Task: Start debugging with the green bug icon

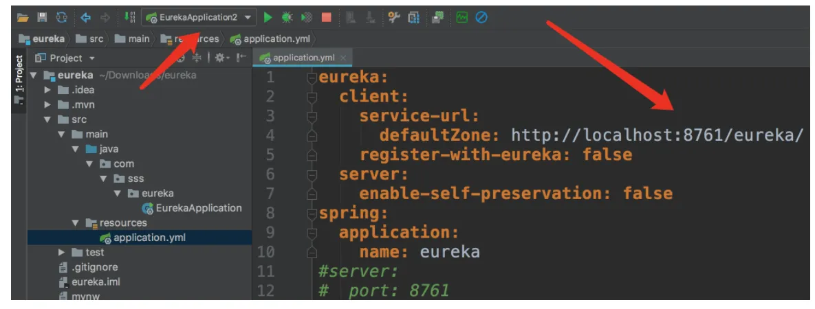Action: coord(287,18)
